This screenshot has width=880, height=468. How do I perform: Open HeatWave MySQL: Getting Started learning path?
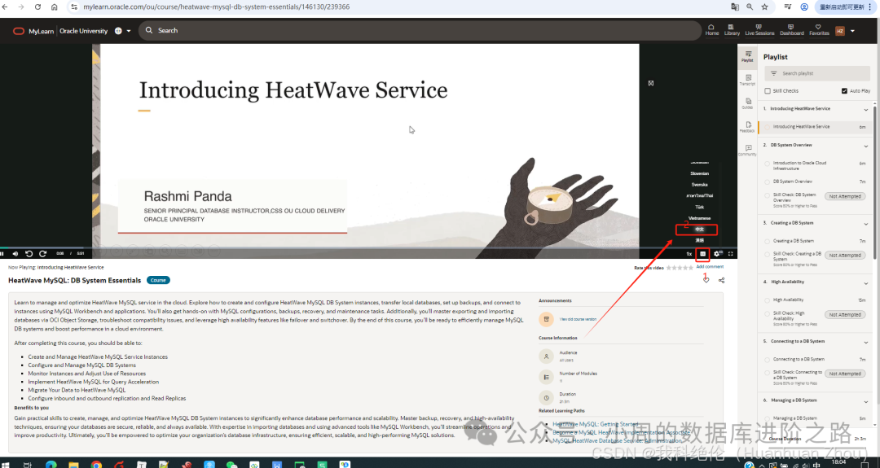click(x=595, y=424)
